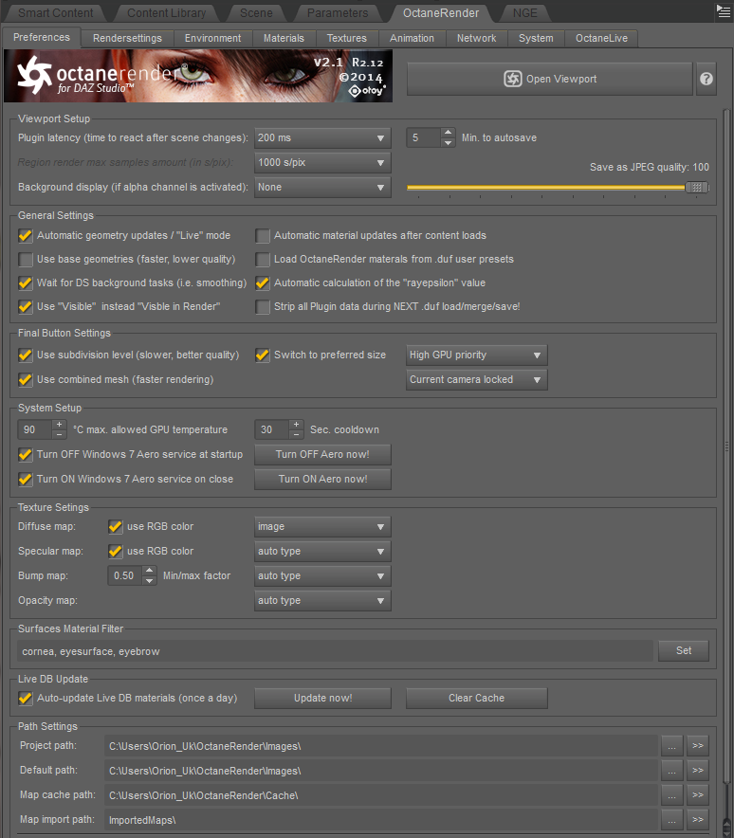Viewport: 734px width, 838px height.
Task: Toggle Use subdivision level checkbox
Action: (25, 355)
